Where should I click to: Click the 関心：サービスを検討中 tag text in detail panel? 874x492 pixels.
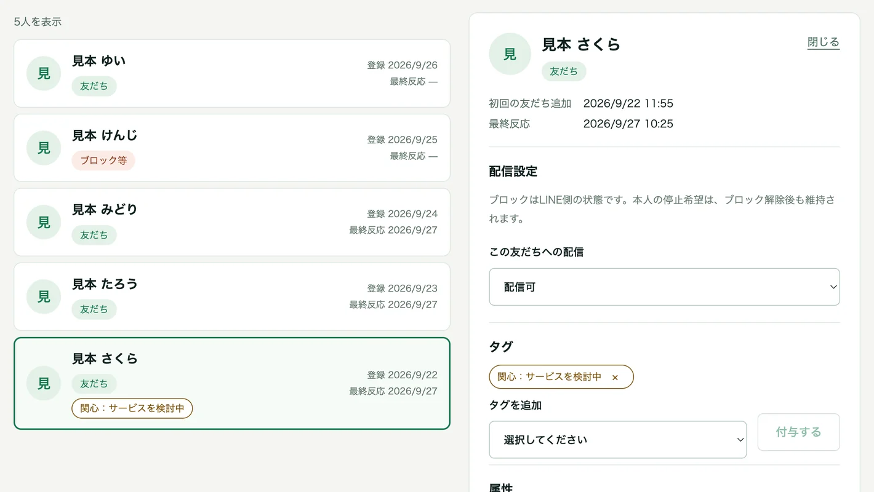[549, 377]
